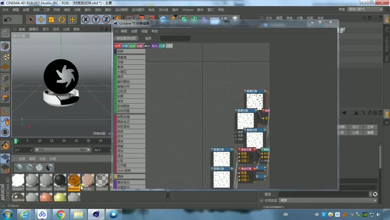
Task: Click the locked workplane grid icon
Action: coord(5,158)
